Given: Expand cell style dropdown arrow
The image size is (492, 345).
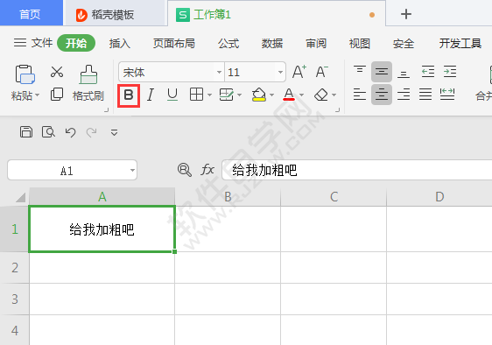Looking at the screenshot, I should click(239, 95).
